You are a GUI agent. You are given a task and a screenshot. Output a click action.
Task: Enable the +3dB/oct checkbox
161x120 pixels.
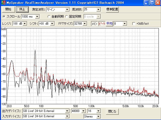(134, 24)
